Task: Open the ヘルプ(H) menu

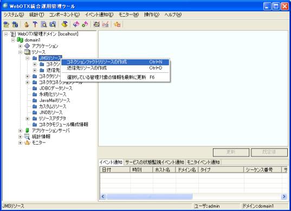Action: (x=173, y=15)
